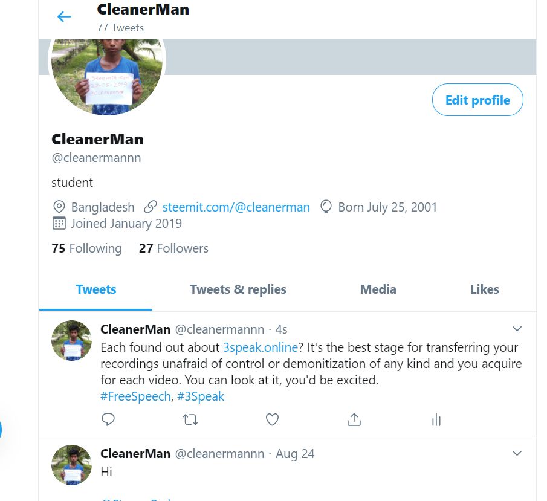Switch to the Tweets & replies tab
This screenshot has height=501, width=547.
[x=238, y=289]
